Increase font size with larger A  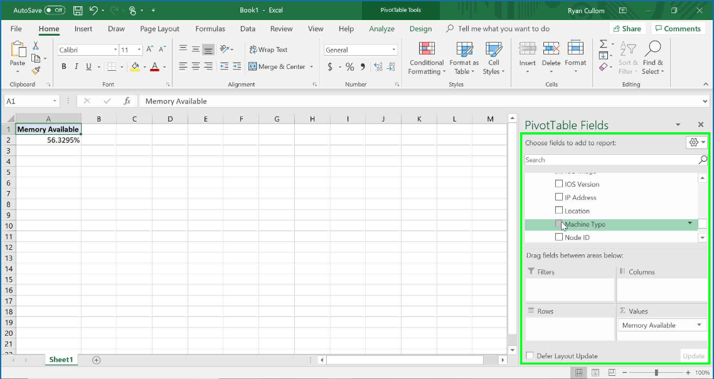click(149, 49)
